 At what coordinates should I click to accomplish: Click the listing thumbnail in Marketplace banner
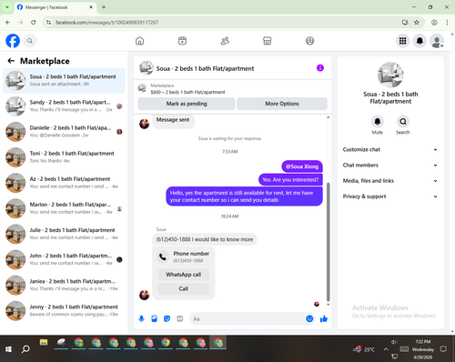[142, 88]
